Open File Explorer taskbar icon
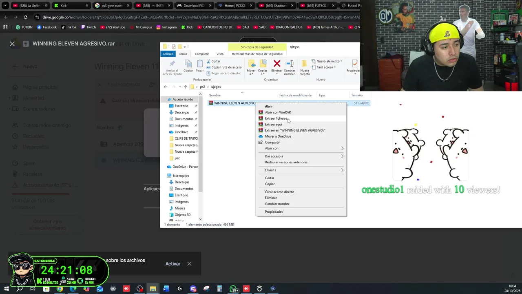The image size is (522, 294). (x=153, y=289)
